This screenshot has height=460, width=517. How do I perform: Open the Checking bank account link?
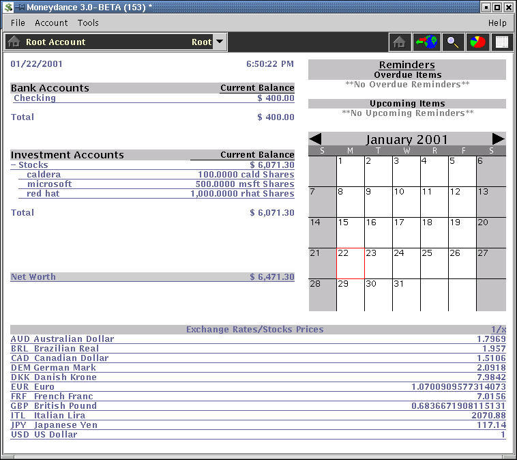coord(35,98)
